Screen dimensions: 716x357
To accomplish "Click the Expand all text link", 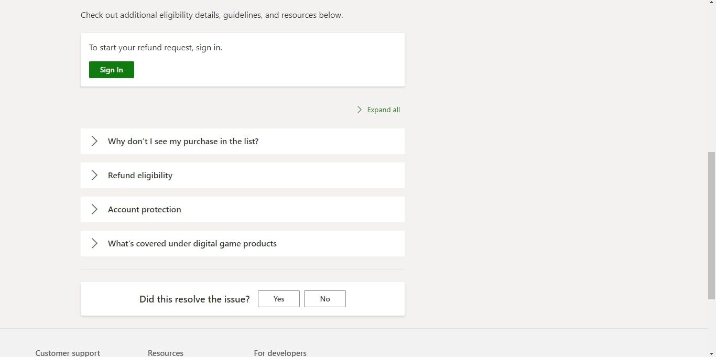I will (x=383, y=110).
